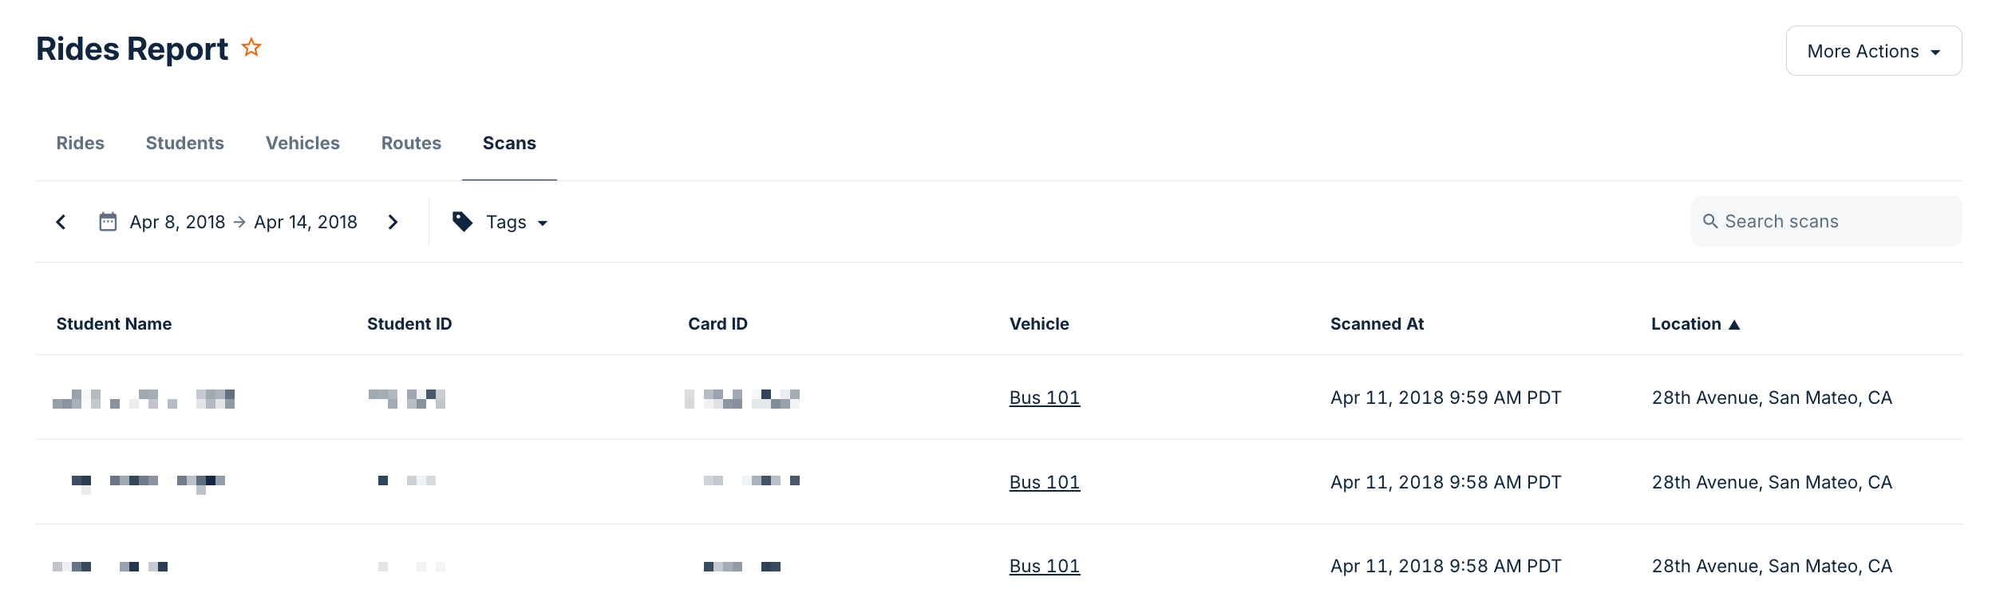Go to next date range arrow
The height and width of the screenshot is (605, 2000).
point(393,222)
